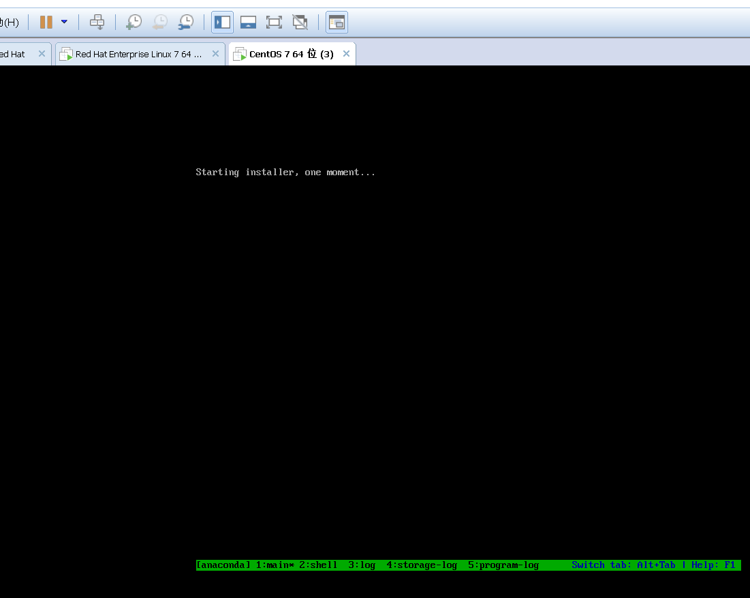The image size is (750, 598).
Task: Close the CentOS 7 64 tab
Action: click(x=346, y=54)
